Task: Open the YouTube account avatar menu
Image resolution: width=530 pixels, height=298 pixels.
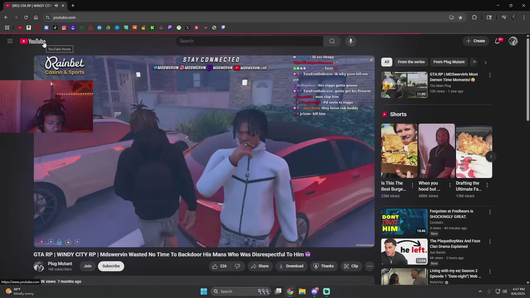Action: (x=513, y=41)
